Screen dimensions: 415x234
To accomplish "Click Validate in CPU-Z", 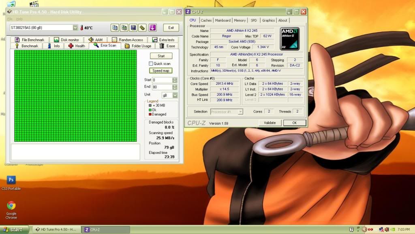I will 270,123.
